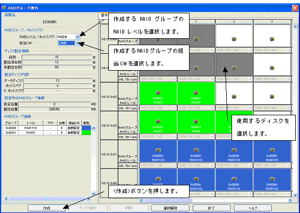300x213 pixels.
Task: Click the disk grid horizontal scrollbar left arrow
Action: (x=142, y=200)
